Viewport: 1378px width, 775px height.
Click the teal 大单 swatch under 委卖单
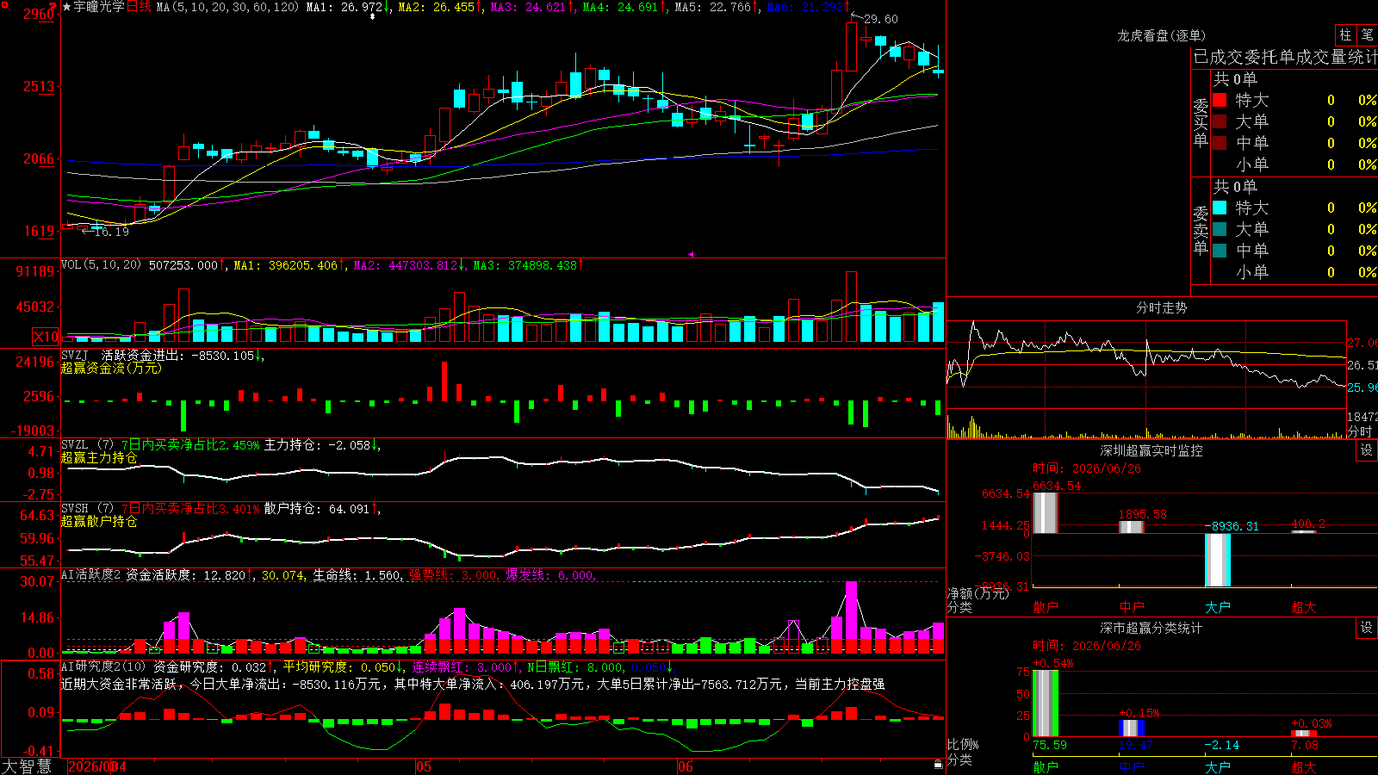1220,229
